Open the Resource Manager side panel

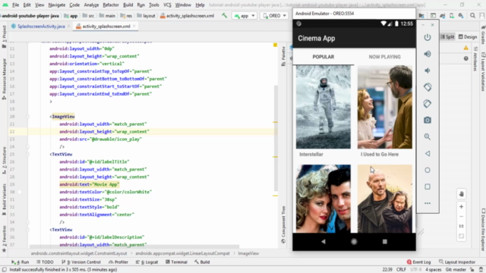[x=4, y=79]
